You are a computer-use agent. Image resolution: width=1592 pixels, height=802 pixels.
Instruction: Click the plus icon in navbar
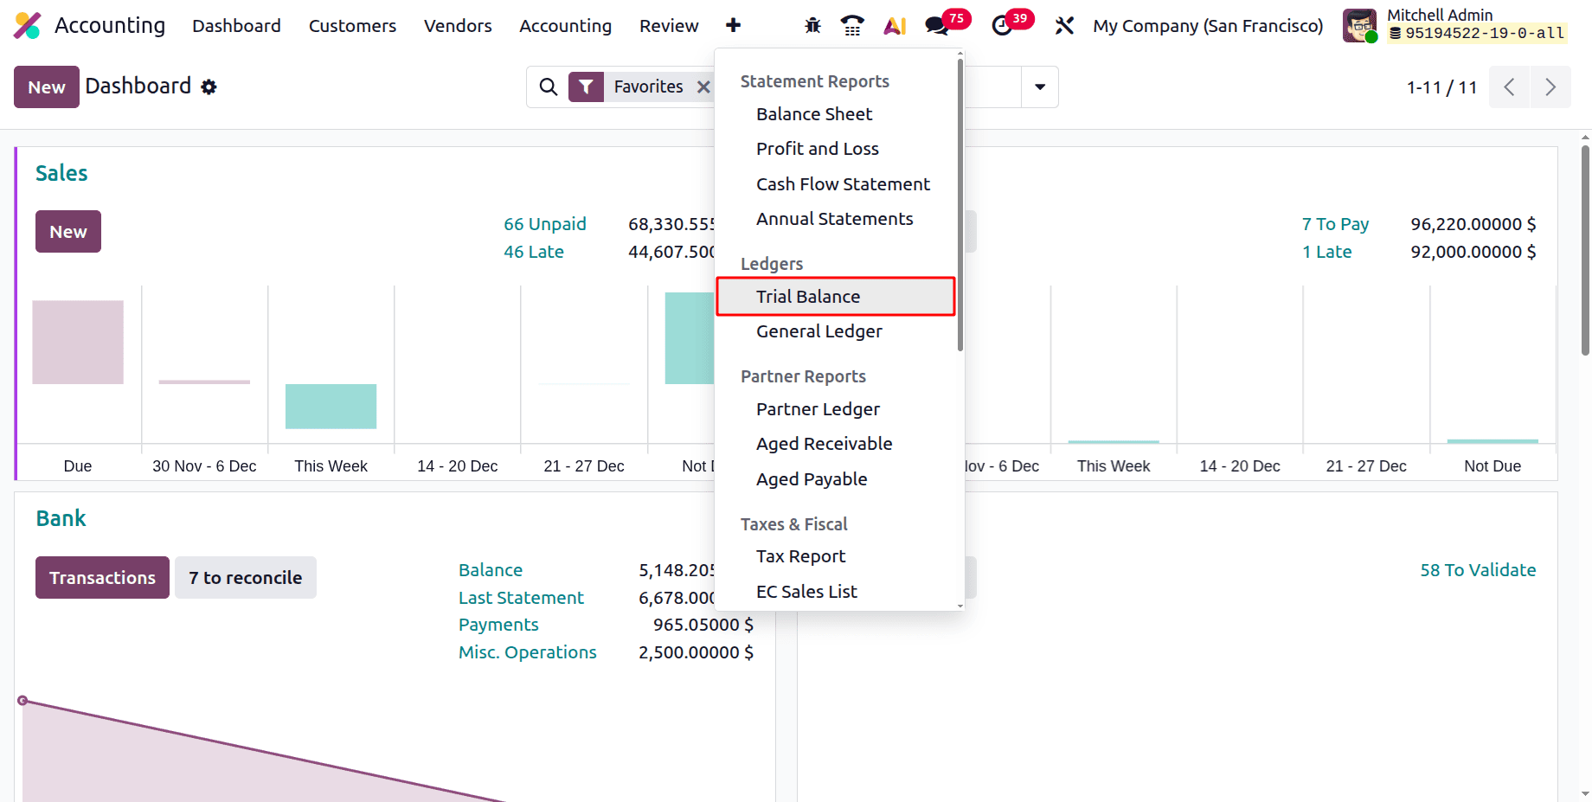[733, 26]
